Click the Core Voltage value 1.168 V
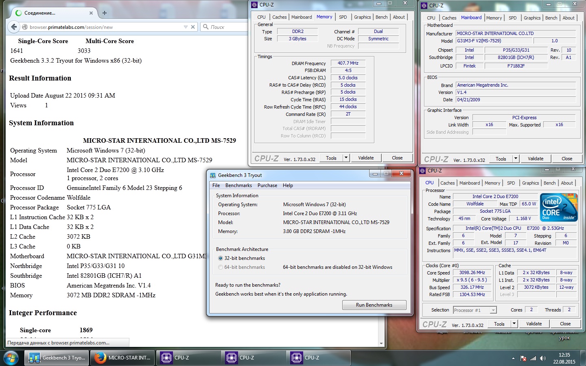The height and width of the screenshot is (366, 586). tap(523, 218)
